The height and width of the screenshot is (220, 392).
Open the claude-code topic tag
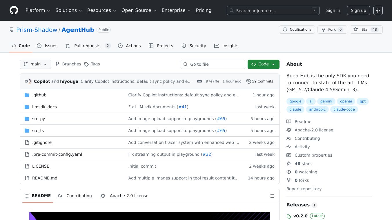pyautogui.click(x=344, y=109)
